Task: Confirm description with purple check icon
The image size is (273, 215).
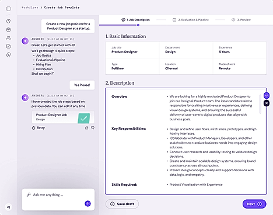Action: pyautogui.click(x=267, y=95)
